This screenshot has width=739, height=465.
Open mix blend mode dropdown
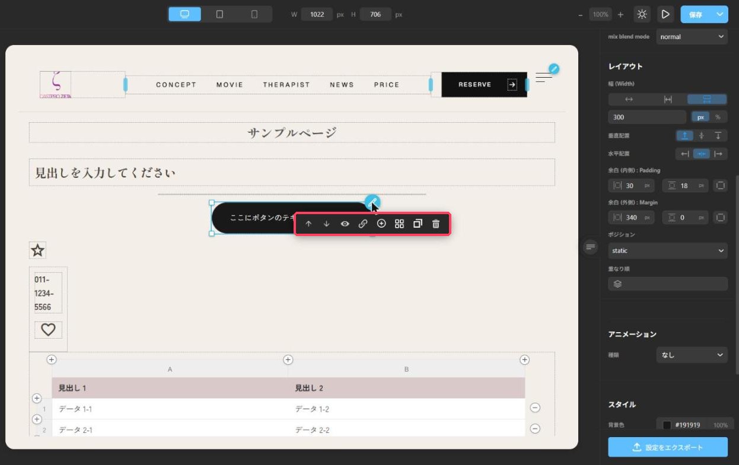692,37
